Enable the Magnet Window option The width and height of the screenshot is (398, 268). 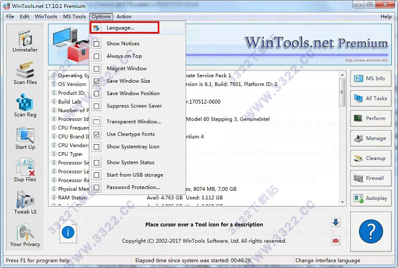[97, 69]
